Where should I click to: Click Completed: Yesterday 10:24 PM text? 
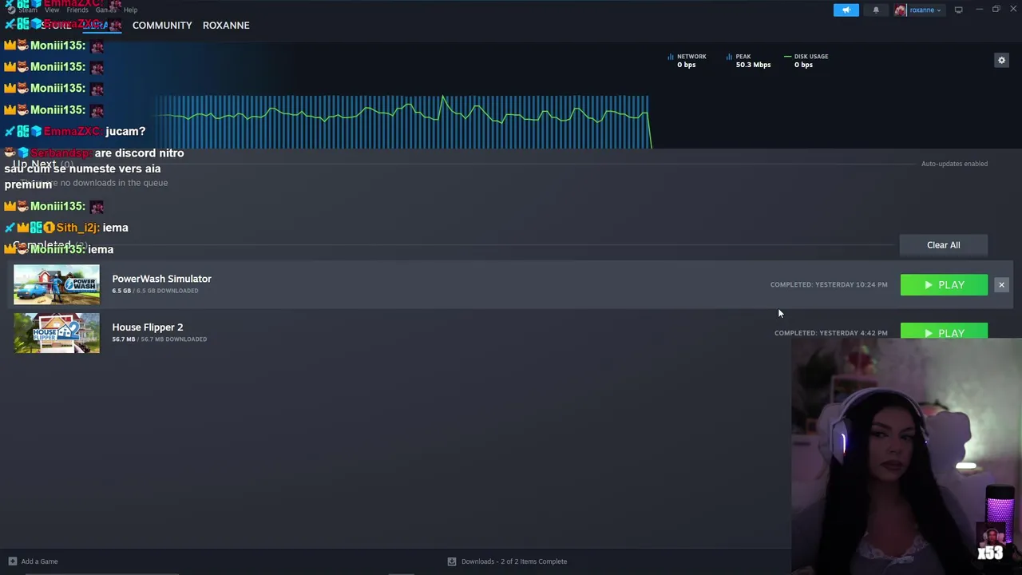pyautogui.click(x=829, y=284)
